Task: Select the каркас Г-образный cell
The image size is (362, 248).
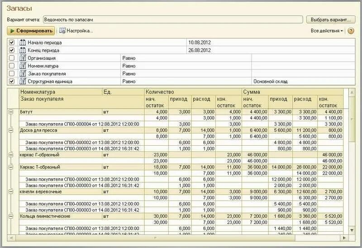Action: (61, 155)
